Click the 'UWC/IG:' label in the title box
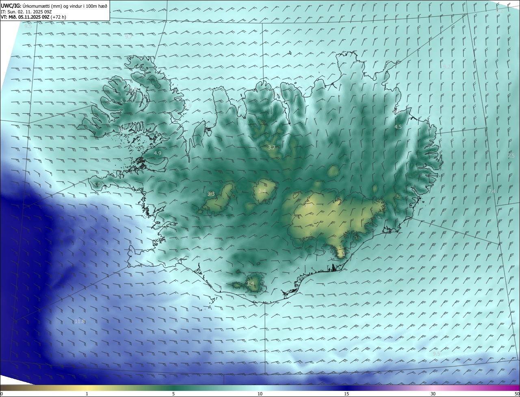 (11, 5)
